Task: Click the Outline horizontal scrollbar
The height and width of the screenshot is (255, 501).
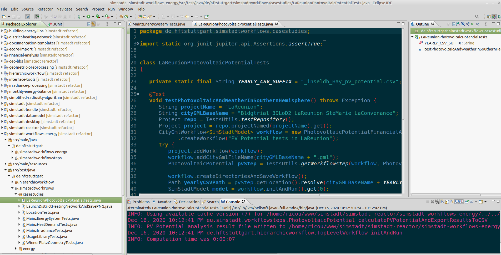Action: 446,195
